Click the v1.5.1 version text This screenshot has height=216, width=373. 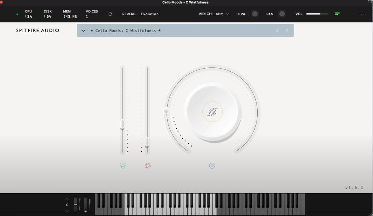(x=354, y=187)
